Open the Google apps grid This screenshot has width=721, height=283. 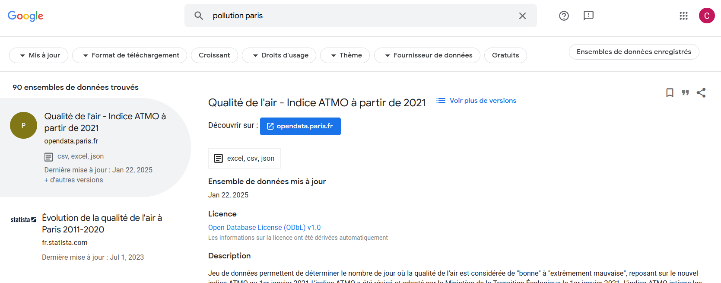coord(683,16)
